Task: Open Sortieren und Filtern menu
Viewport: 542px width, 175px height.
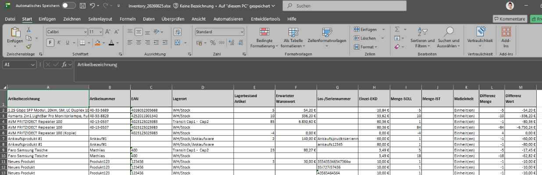Action: (x=422, y=38)
